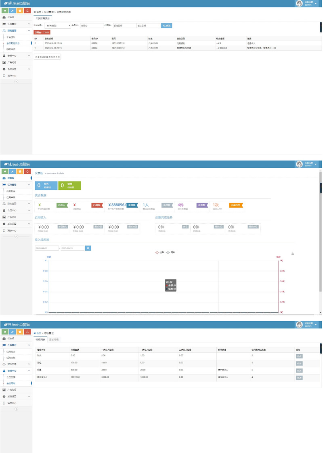Screen dimensions: 323x453
Task: Click the blue 搜索 button on finance page
Action: point(166,25)
